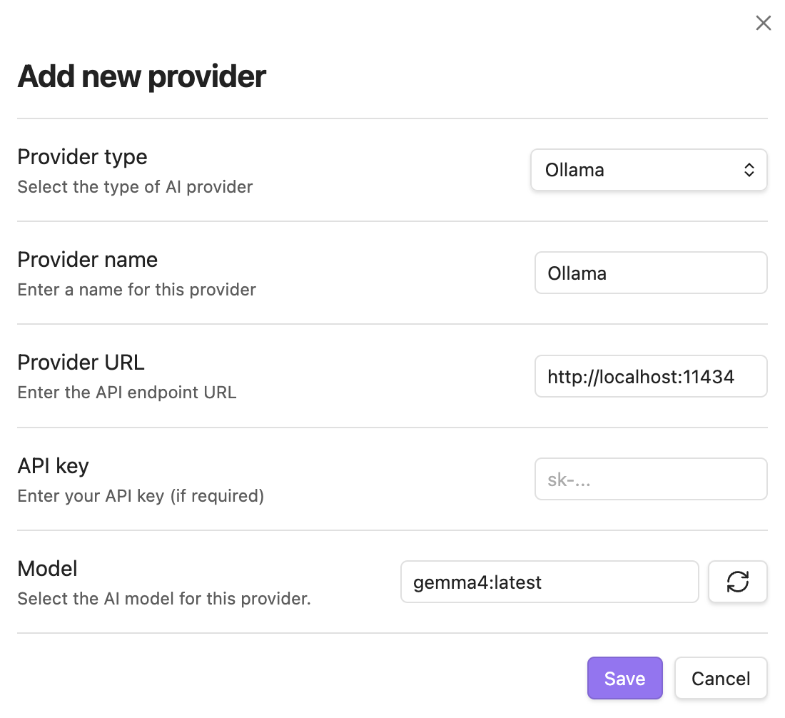Click the up-down chevron in Provider type selector
The height and width of the screenshot is (718, 785).
point(749,170)
